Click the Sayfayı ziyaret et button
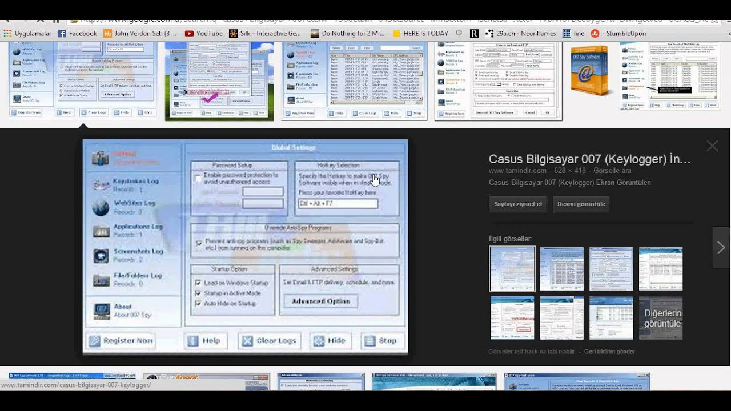 [x=518, y=204]
